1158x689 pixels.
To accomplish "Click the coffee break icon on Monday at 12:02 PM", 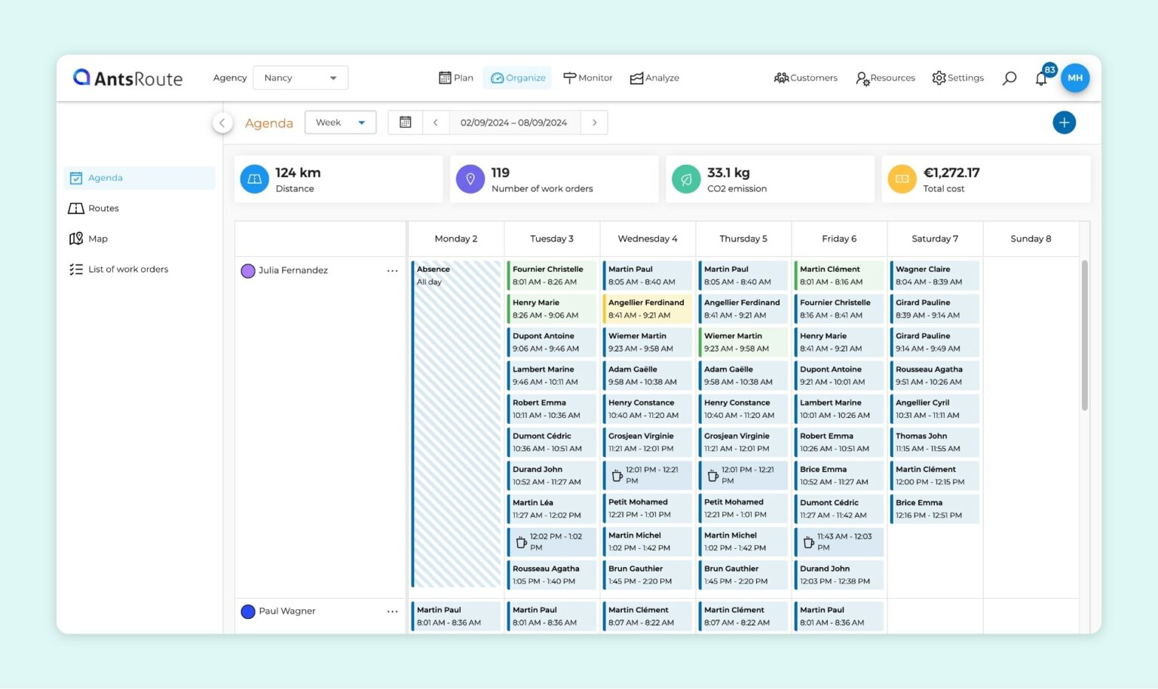I will (522, 541).
